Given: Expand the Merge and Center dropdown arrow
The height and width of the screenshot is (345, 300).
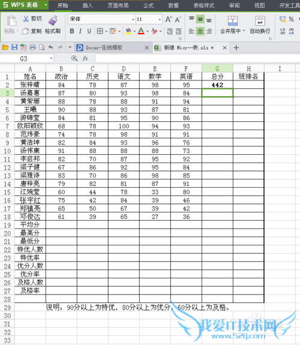Looking at the screenshot, I should [244, 31].
